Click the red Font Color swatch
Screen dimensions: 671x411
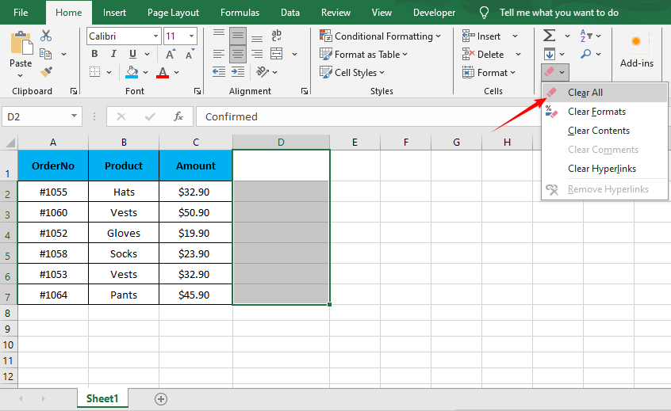tap(163, 73)
